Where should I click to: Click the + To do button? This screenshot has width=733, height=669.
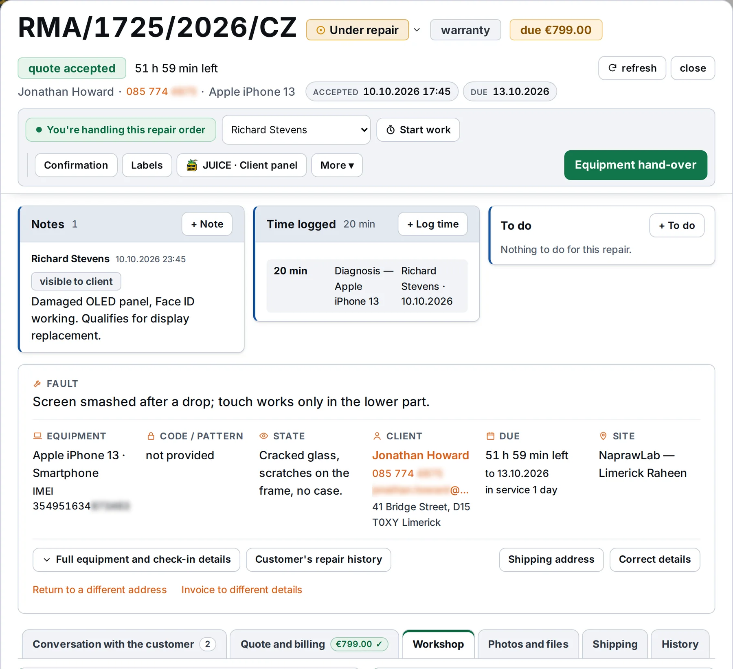coord(677,226)
